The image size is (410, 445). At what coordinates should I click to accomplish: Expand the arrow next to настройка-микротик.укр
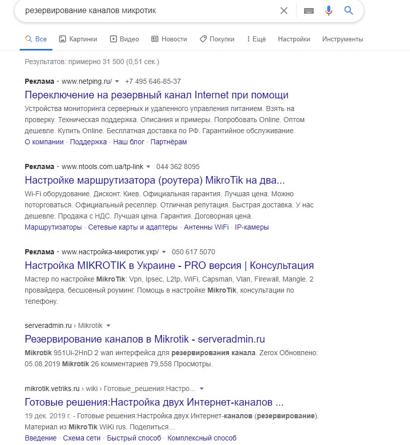[164, 252]
